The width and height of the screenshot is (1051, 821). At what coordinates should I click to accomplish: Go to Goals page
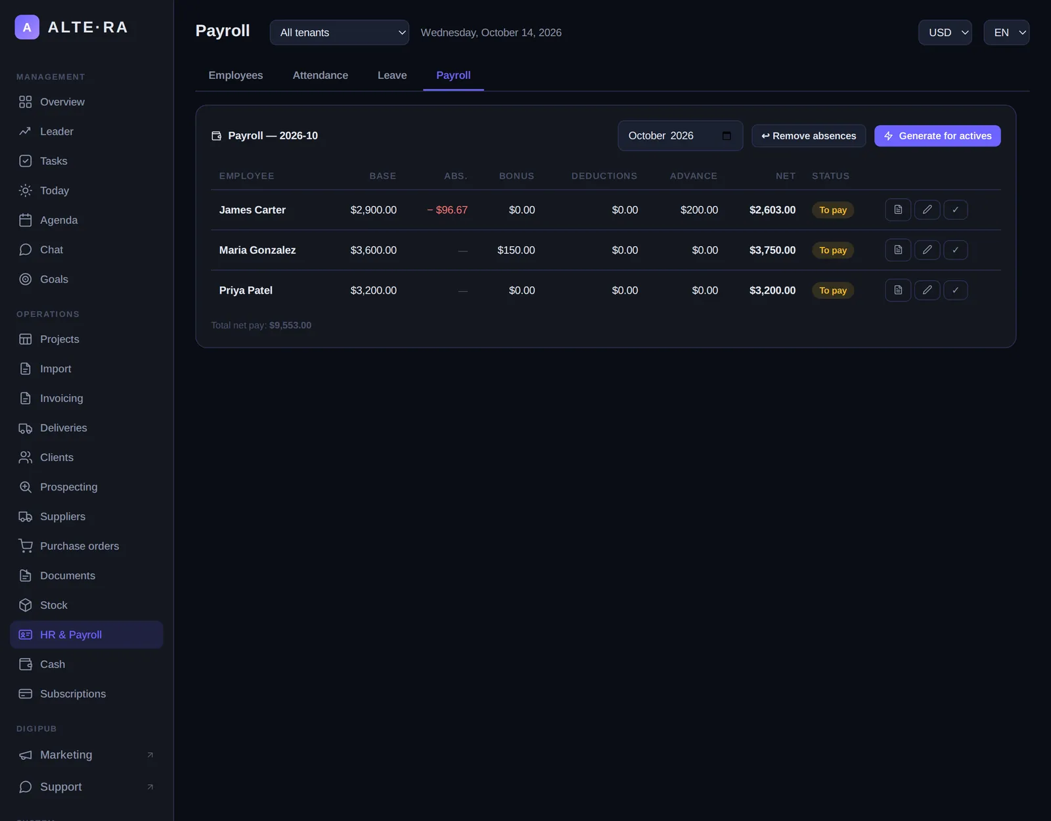click(x=87, y=279)
